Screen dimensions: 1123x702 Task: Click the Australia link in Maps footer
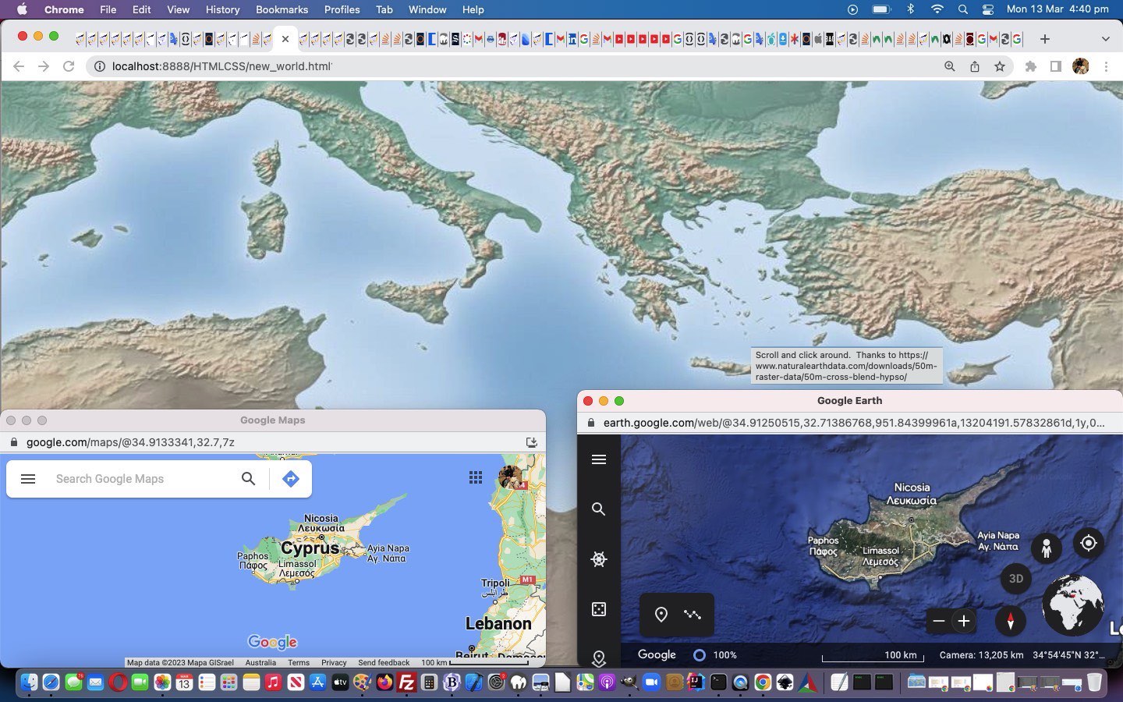(260, 663)
